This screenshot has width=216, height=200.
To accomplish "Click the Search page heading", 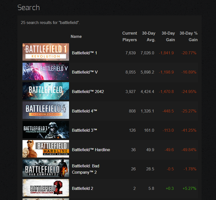I will click(29, 7).
